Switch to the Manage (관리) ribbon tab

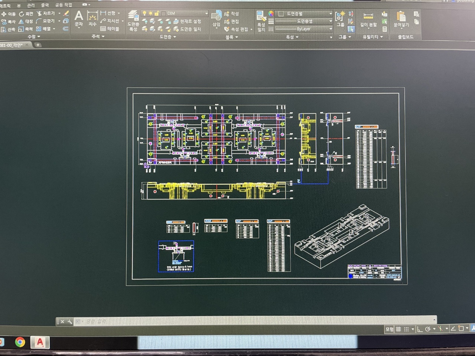click(31, 6)
